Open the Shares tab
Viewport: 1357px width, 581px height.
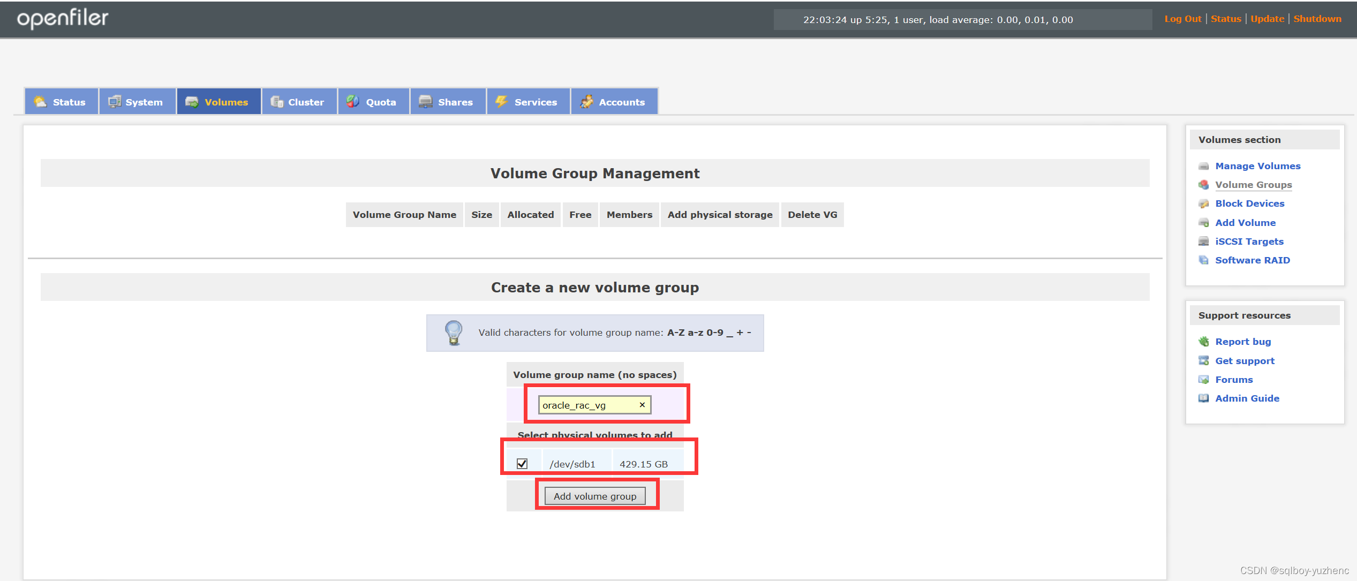coord(448,102)
